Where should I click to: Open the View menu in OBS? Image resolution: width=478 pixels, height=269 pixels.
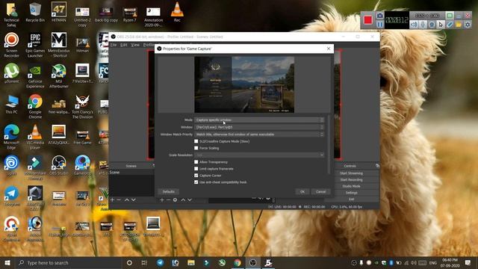[x=135, y=45]
